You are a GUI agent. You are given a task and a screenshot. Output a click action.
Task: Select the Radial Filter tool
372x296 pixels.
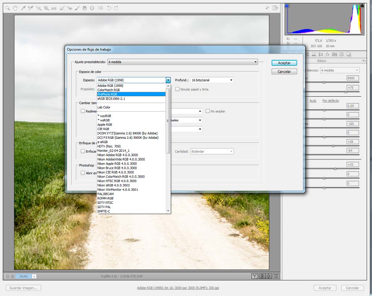(x=92, y=8)
